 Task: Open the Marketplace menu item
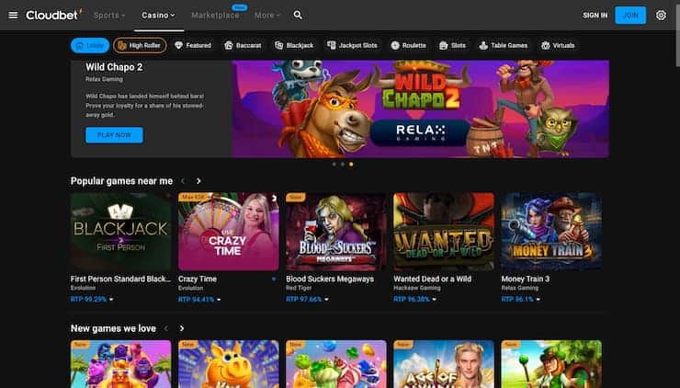215,16
